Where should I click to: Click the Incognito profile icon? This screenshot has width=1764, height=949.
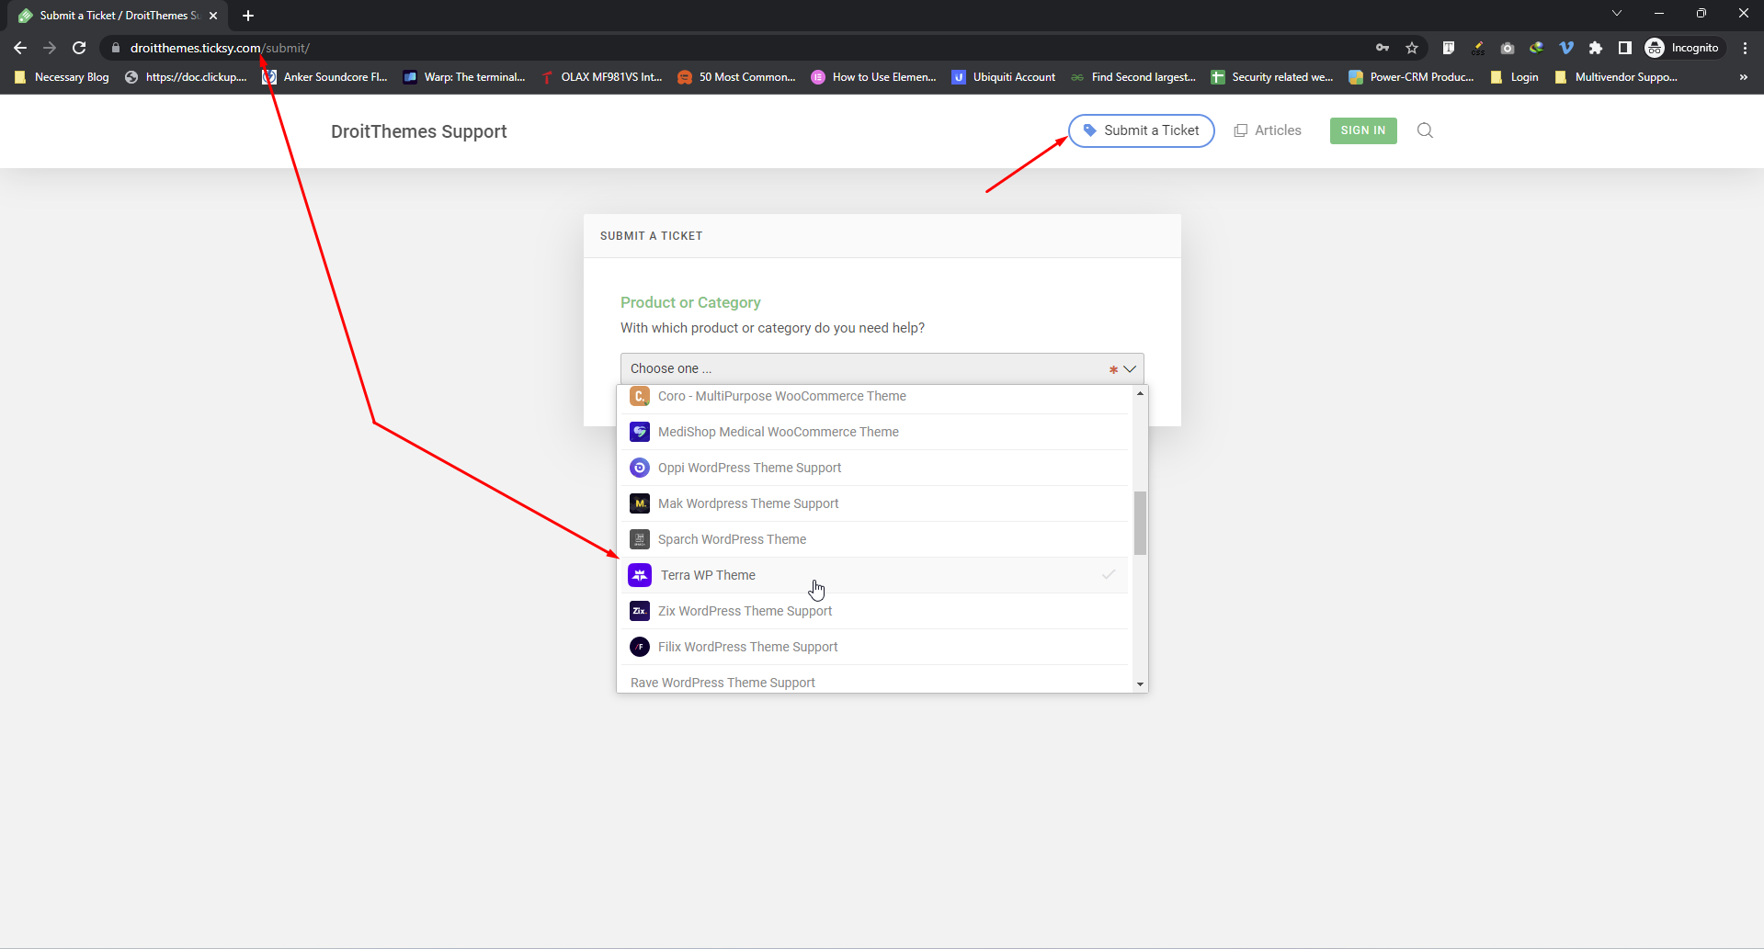pyautogui.click(x=1655, y=48)
